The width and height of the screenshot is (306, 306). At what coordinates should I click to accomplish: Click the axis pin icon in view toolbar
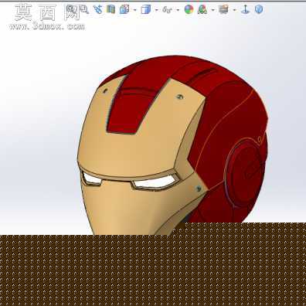coord(245,9)
